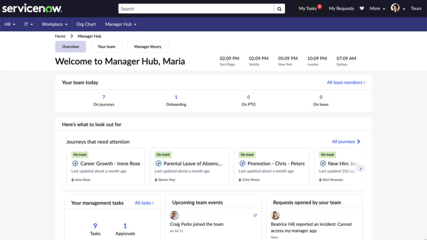Click the compass icon on Promotion journey

[242, 164]
